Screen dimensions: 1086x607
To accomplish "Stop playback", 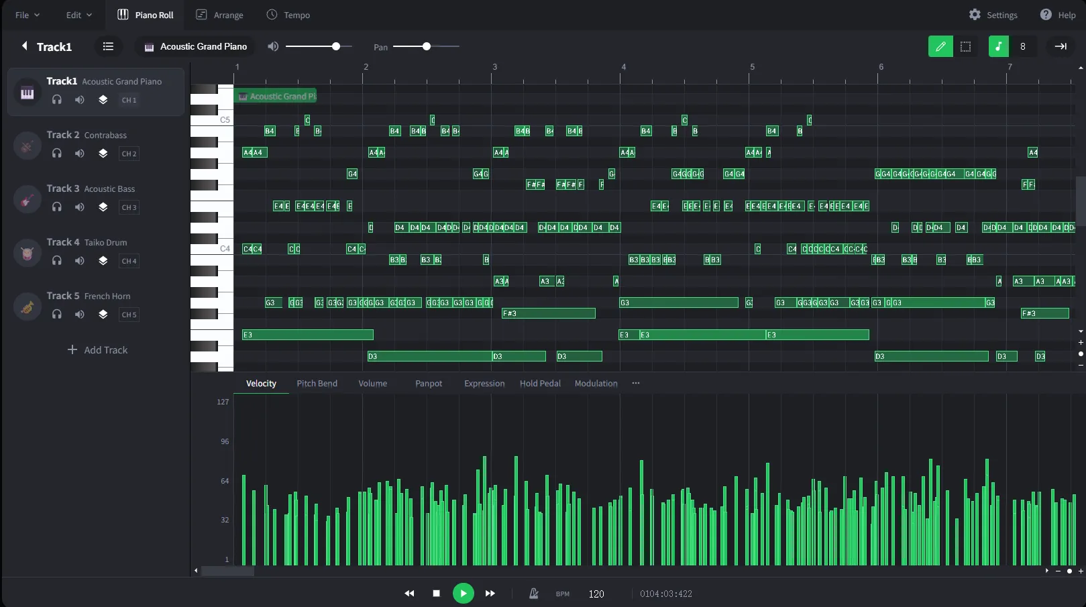I will click(x=436, y=594).
